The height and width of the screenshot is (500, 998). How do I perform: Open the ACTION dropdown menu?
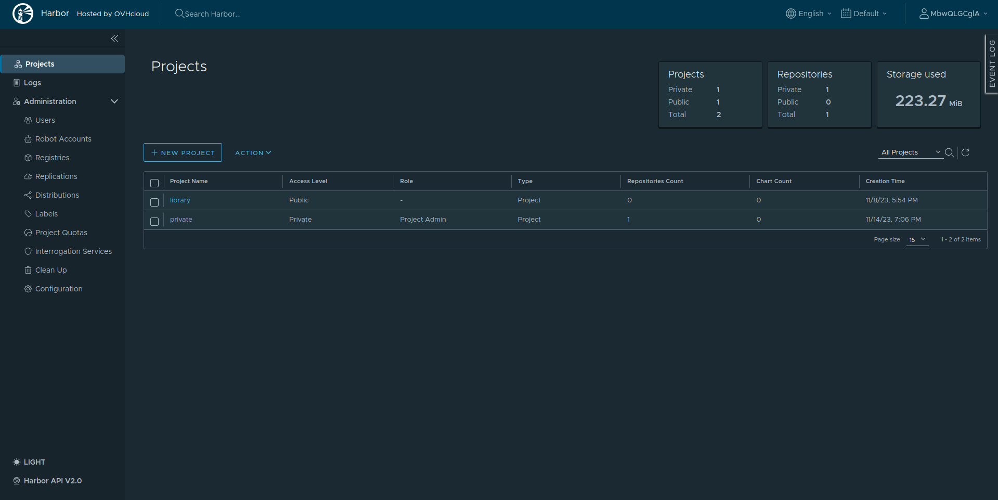(x=253, y=152)
